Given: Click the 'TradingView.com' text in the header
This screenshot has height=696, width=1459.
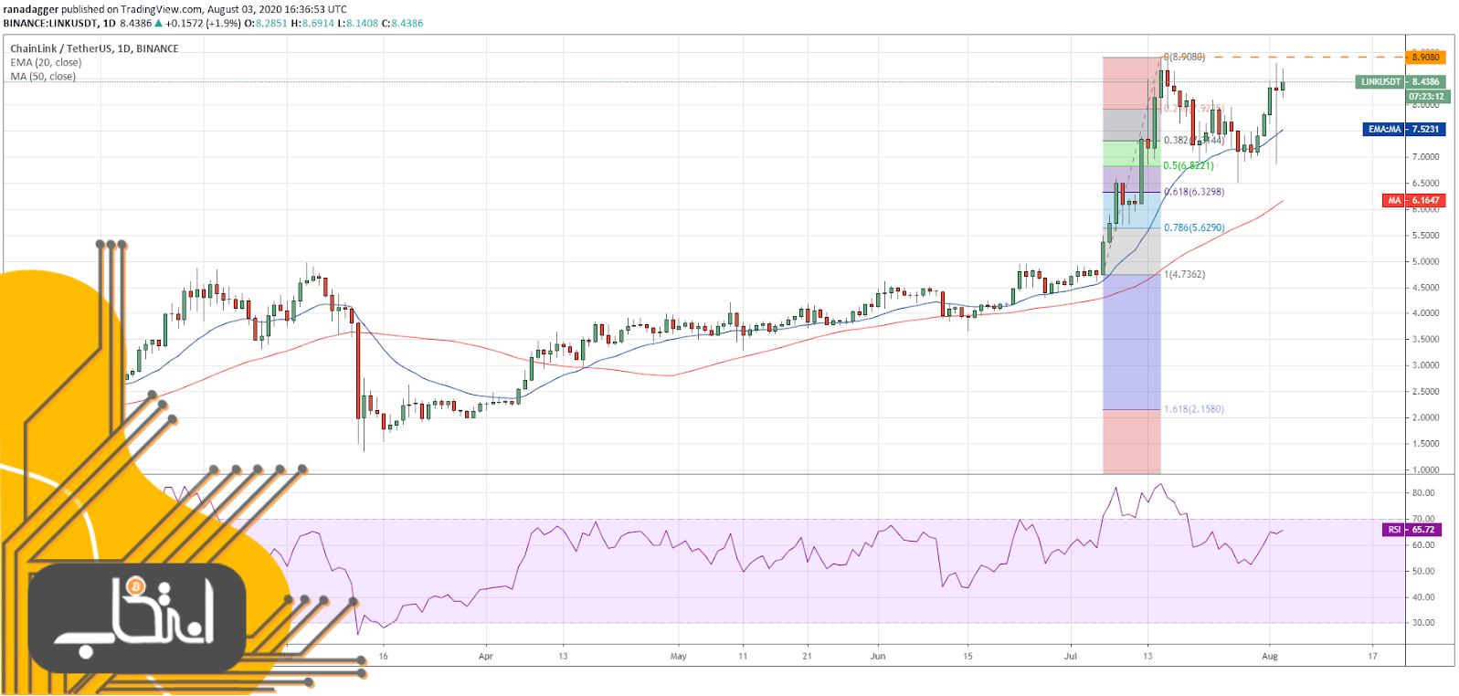Looking at the screenshot, I should tap(162, 9).
